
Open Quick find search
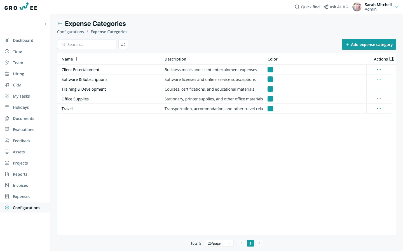(307, 7)
